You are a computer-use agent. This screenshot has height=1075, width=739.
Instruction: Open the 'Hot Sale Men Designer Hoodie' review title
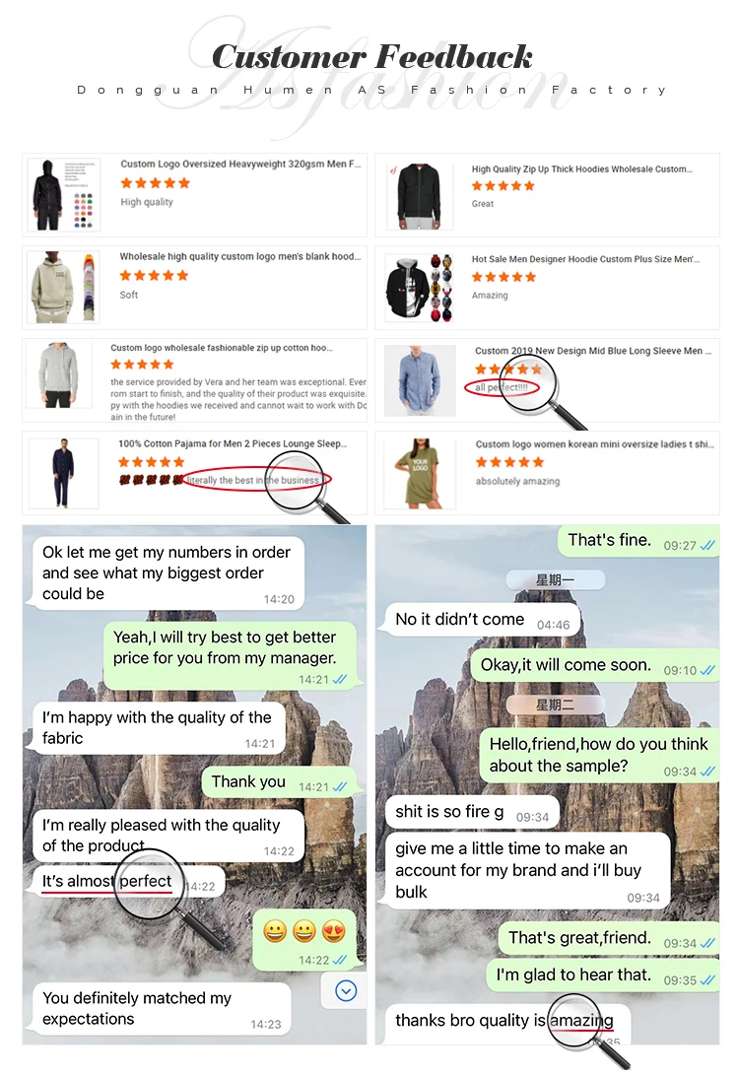coord(585,259)
